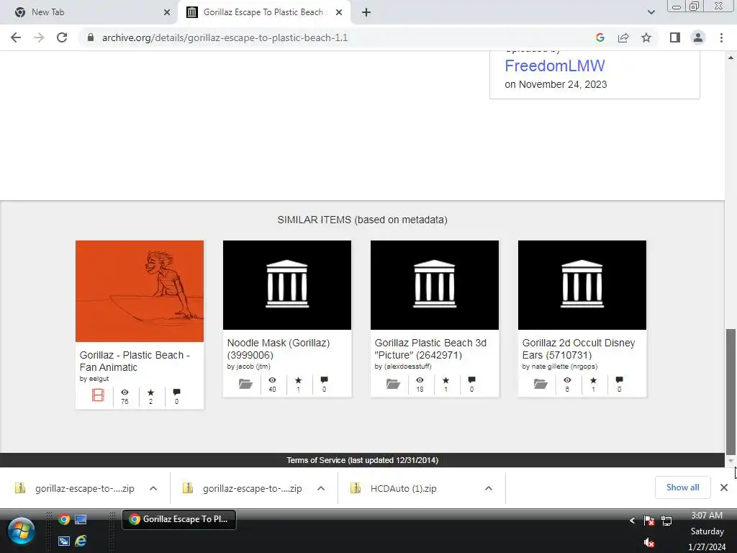Open Gorillaz Plastic Beach Fan Animatic thumbnail
737x553 pixels.
(x=140, y=291)
